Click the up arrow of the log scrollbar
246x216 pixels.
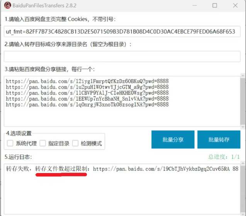243,163
